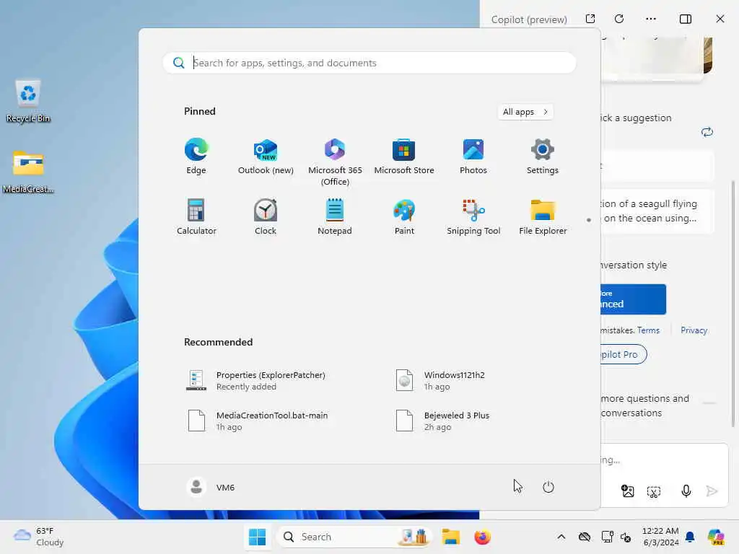This screenshot has width=739, height=554.
Task: Send the Copilot message
Action: coord(712,491)
